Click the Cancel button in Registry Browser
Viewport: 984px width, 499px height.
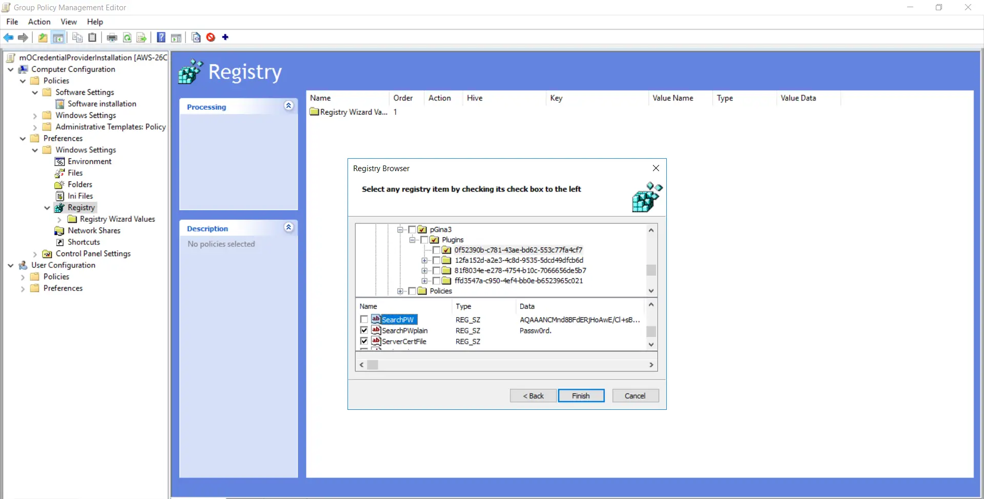(635, 396)
